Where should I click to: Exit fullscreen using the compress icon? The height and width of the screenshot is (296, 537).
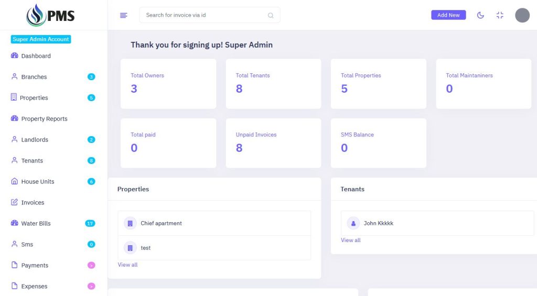coord(500,15)
